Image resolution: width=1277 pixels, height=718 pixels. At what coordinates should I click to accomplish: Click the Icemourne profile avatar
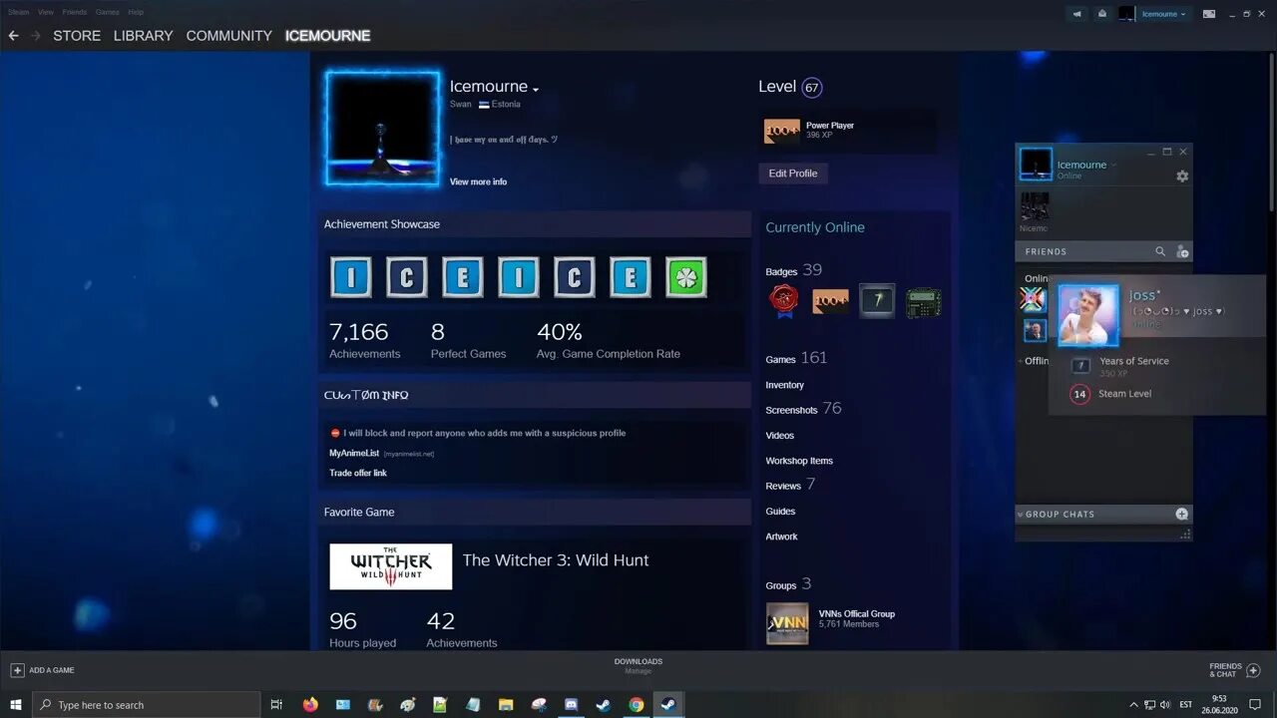coord(382,128)
